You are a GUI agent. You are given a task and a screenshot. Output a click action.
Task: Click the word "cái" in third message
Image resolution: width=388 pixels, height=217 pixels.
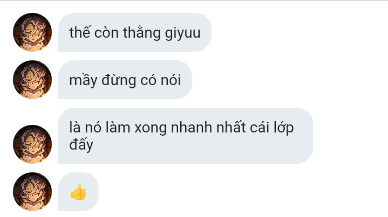260,128
